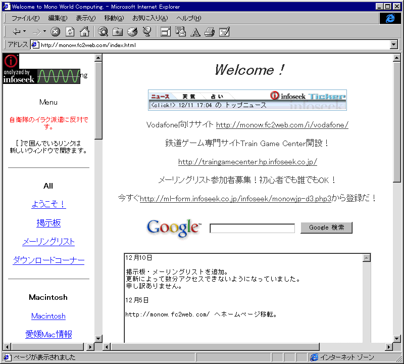Click the Font size A icon
The height and width of the screenshot is (364, 404).
[x=195, y=32]
